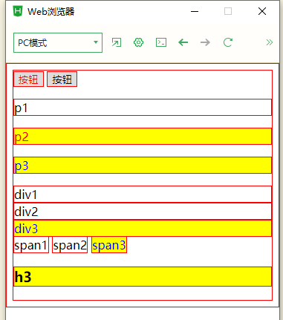Click the HBuilder logo in the title bar
283x320 pixels.
18,11
